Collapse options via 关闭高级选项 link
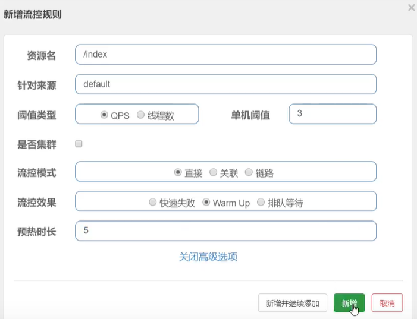Image resolution: width=417 pixels, height=319 pixels. point(208,257)
